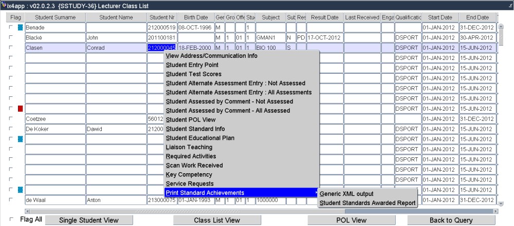Image resolution: width=514 pixels, height=226 pixels.
Task: Tick the flag checkbox for Clasen row
Action: pos(11,48)
